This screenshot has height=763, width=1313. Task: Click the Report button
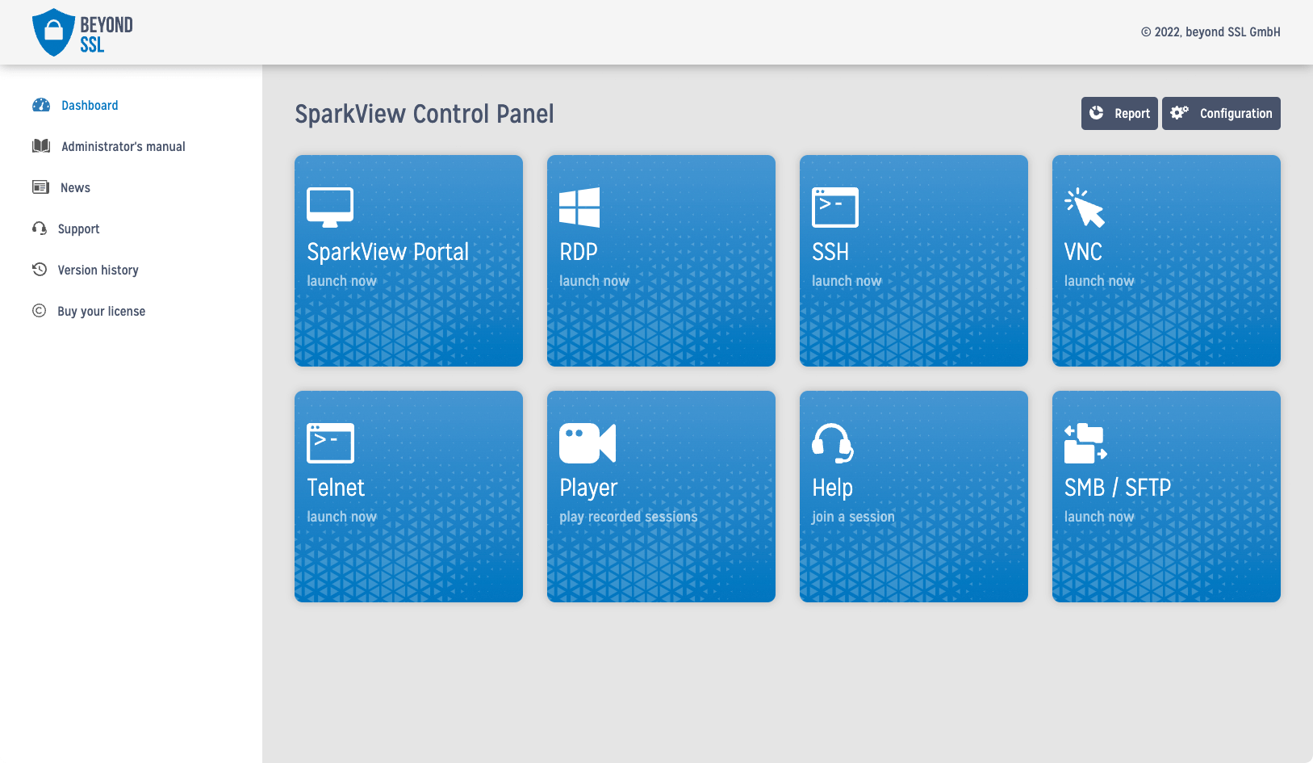tap(1119, 113)
